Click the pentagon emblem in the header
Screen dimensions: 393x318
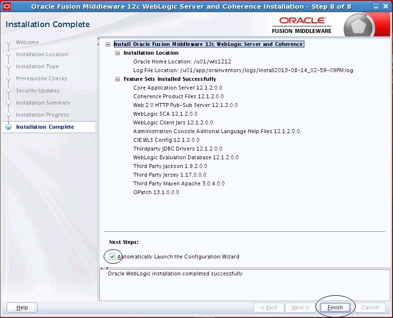tap(359, 26)
